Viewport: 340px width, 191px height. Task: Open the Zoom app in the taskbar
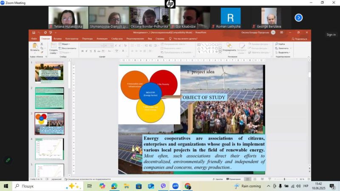coord(175,186)
